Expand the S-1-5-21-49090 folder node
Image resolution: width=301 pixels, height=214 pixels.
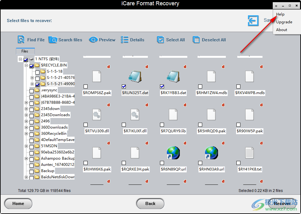[32, 84]
